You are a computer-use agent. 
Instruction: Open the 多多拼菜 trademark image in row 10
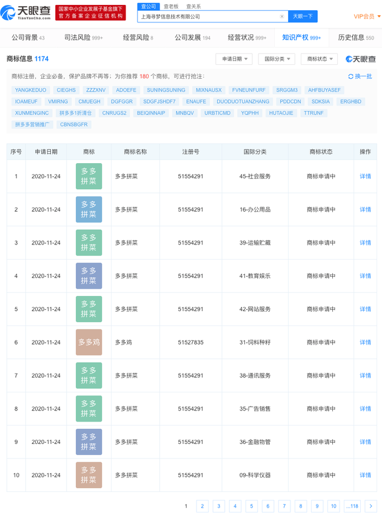pos(89,475)
